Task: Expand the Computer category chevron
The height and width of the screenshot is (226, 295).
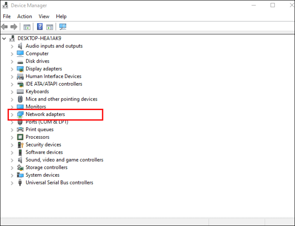Action: pyautogui.click(x=12, y=54)
